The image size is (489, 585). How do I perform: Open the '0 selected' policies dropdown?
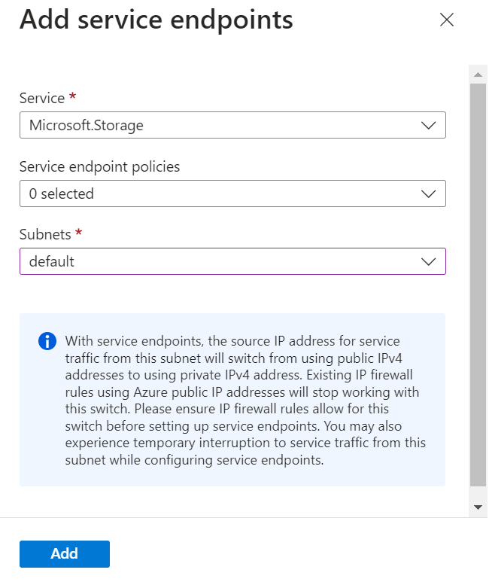232,193
